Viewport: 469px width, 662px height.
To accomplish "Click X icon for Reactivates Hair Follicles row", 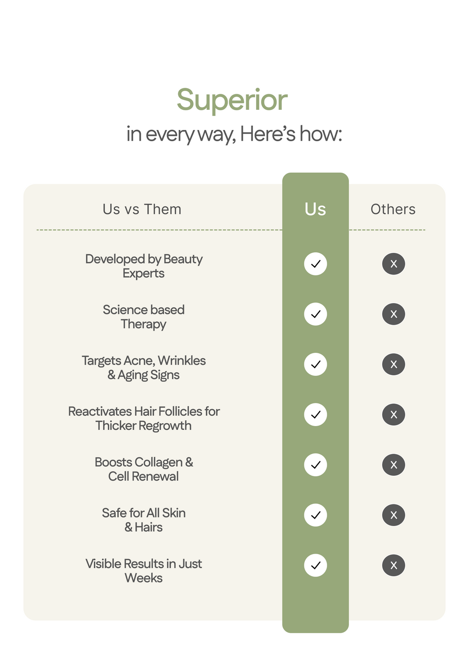I will [393, 414].
